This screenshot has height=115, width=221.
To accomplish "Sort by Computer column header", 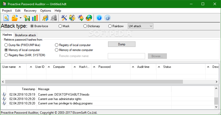I will coord(59,67).
